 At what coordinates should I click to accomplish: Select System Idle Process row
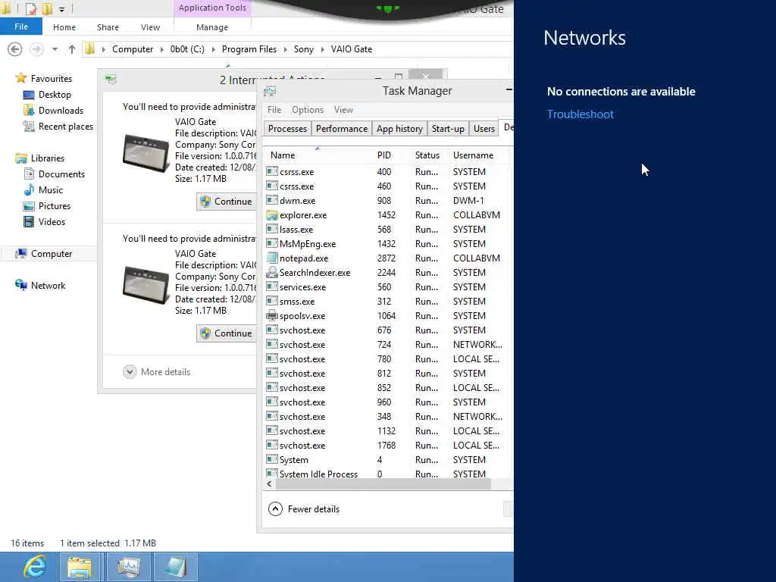click(388, 474)
